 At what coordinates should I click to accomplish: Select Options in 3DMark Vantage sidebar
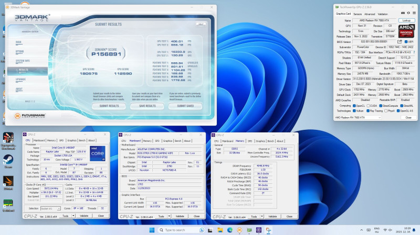coord(20,51)
